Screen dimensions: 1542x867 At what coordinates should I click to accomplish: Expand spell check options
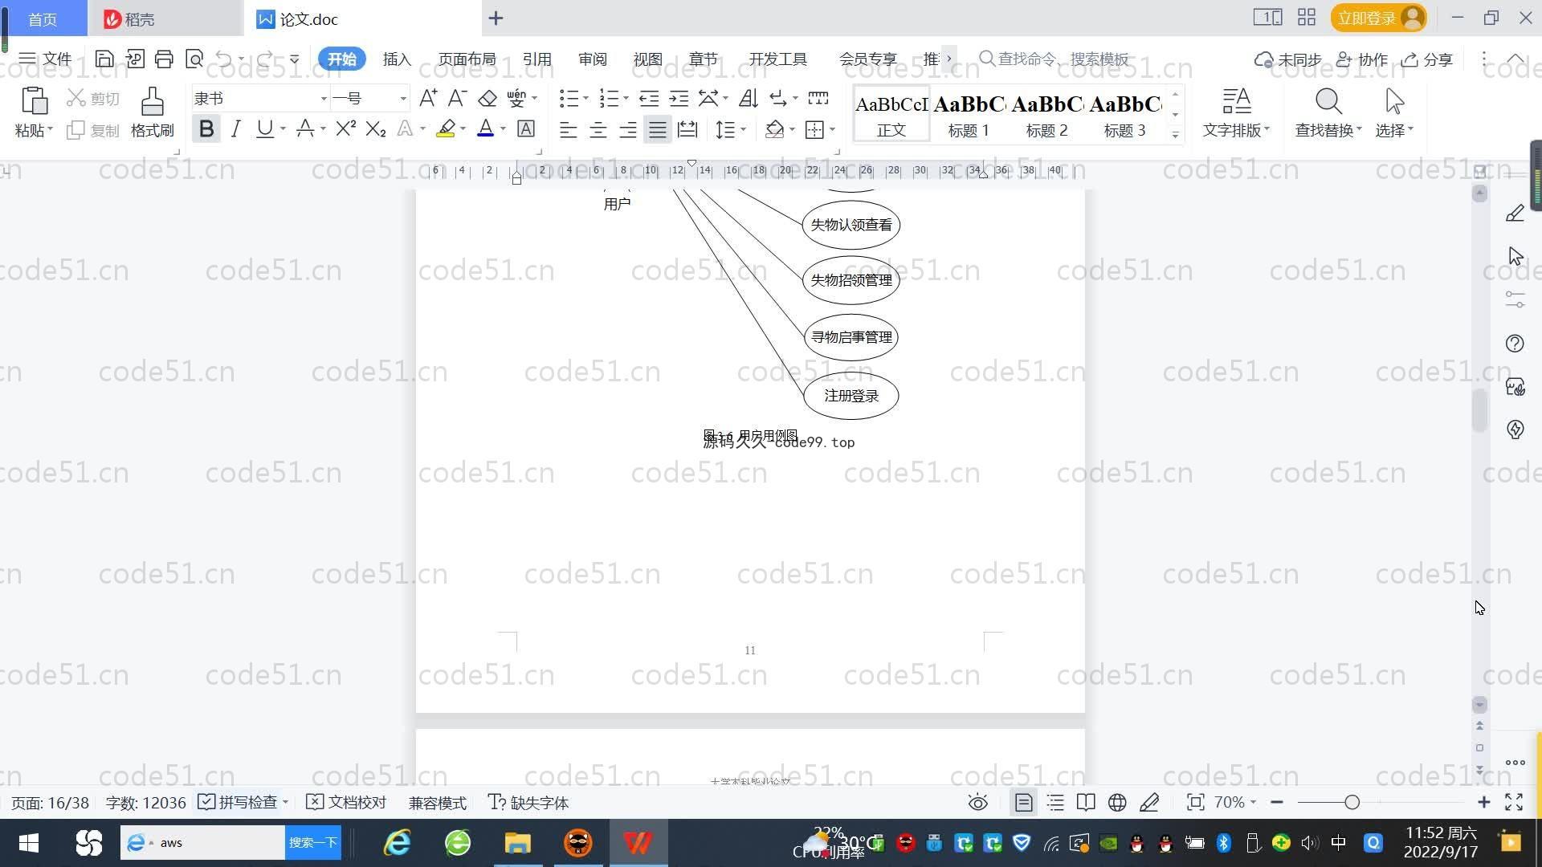tap(285, 802)
